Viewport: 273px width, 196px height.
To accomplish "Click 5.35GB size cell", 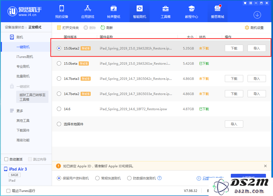I will pos(188,48).
